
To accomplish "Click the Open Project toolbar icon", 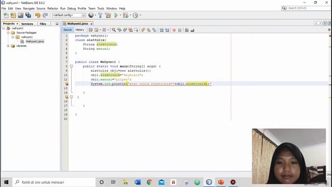I will coord(21,15).
